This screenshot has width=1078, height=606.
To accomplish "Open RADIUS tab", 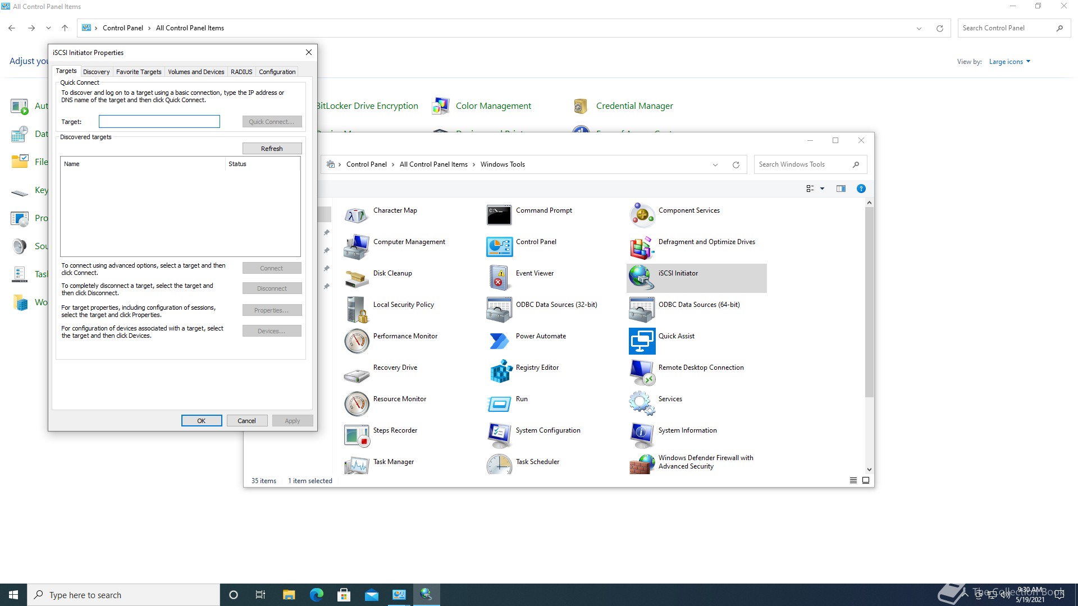I will pos(241,72).
